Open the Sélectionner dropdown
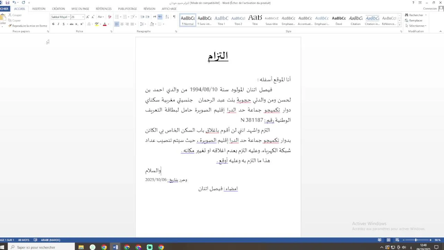 (416, 26)
